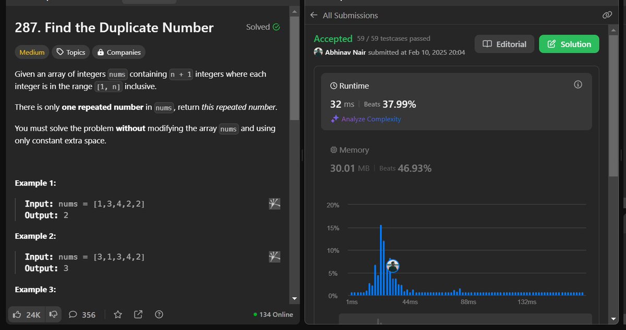Viewport: 626px width, 330px height.
Task: Copy the submission link using the chain icon
Action: tap(607, 15)
